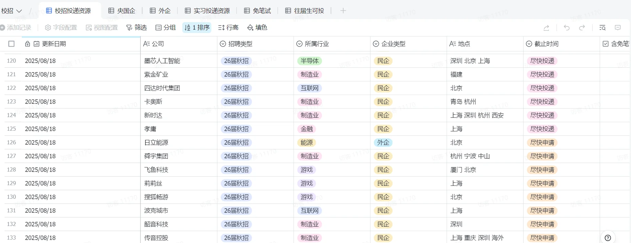Select company cell 卡奥斯
Screen dimensions: 631x243
[179, 102]
